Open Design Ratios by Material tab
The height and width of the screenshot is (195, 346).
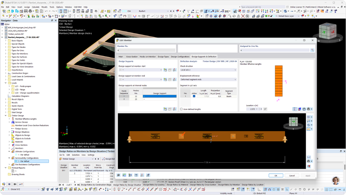tap(177, 185)
